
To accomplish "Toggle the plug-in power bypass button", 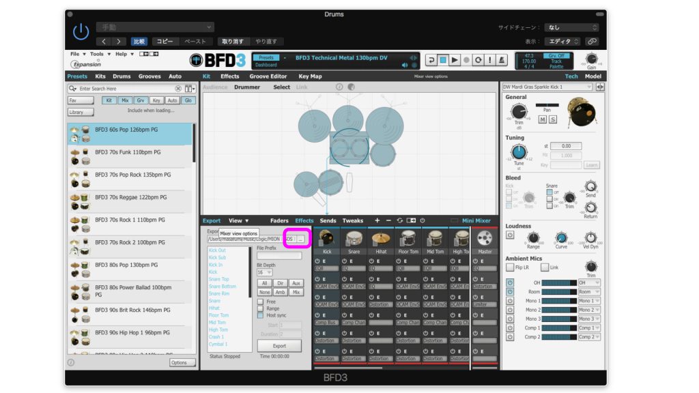I will click(81, 32).
